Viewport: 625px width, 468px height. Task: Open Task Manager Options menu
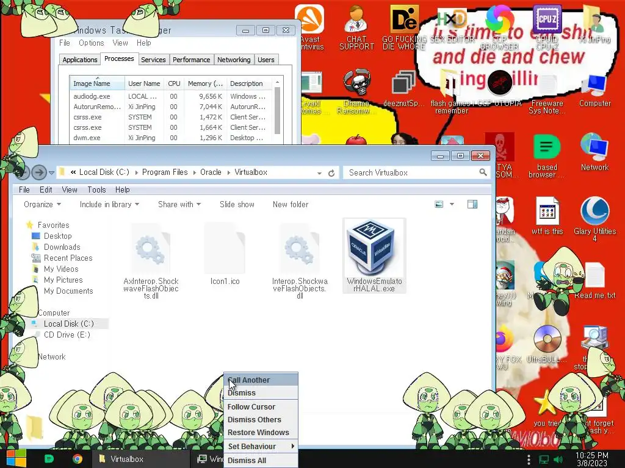[92, 43]
